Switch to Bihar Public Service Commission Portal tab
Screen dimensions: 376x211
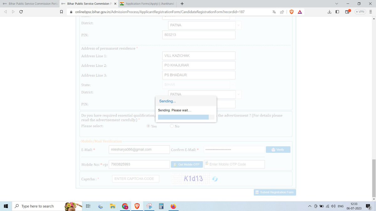pyautogui.click(x=30, y=4)
